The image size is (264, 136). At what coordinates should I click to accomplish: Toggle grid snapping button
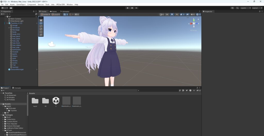coord(70,14)
